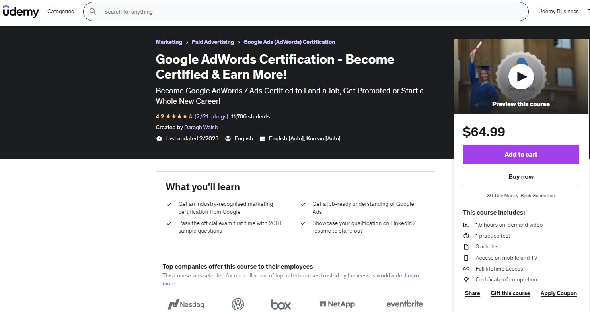The height and width of the screenshot is (312, 590).
Task: Click Access on mobile and TV text
Action: point(506,258)
